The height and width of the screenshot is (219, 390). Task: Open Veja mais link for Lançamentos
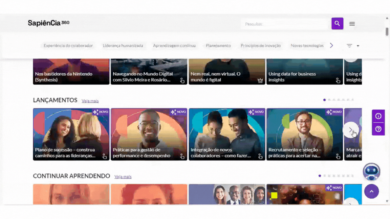pos(90,101)
